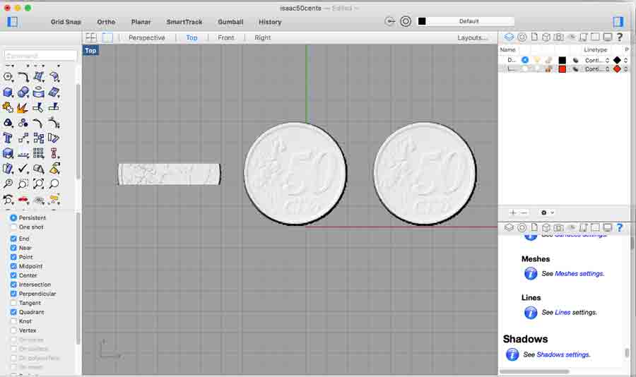Disable the Quadrant object snap

pyautogui.click(x=13, y=312)
